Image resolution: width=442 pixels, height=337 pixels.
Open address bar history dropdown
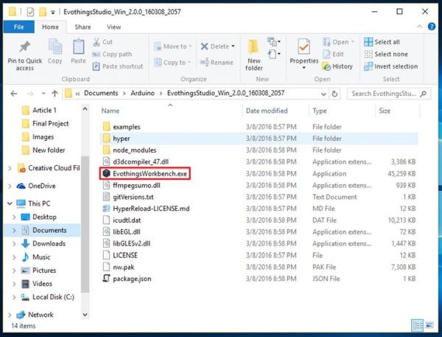(x=323, y=94)
